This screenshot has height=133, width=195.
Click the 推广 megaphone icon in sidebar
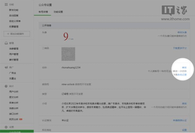pyautogui.click(x=6, y=67)
